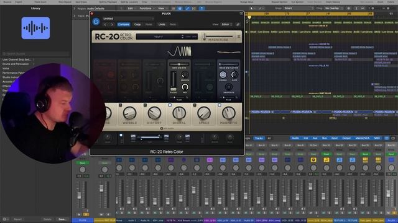Image resolution: width=398 pixels, height=223 pixels.
Task: Click the Space knob
Action: click(x=204, y=113)
